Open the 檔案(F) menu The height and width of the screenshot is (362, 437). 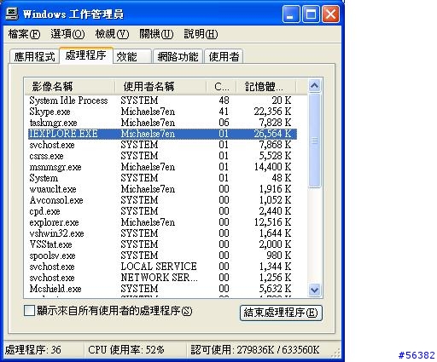pyautogui.click(x=24, y=34)
